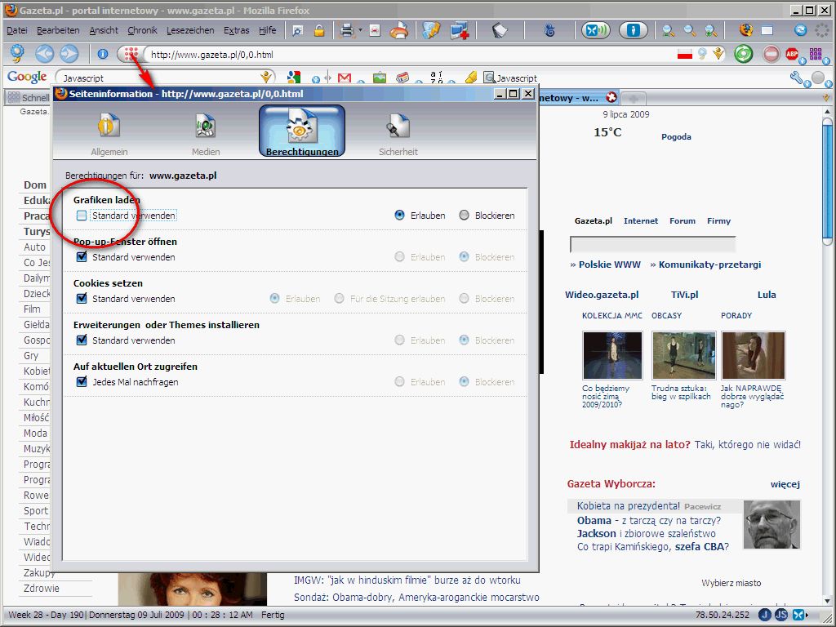
Task: Open the Chronik menu
Action: click(142, 30)
